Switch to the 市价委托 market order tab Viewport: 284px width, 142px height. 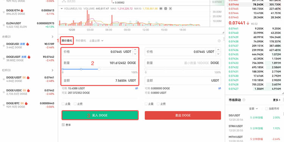tap(81, 41)
